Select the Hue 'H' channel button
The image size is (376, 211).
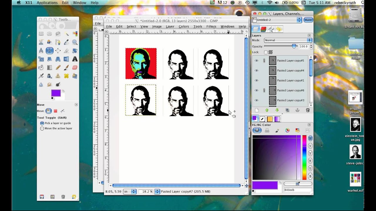(x=310, y=138)
